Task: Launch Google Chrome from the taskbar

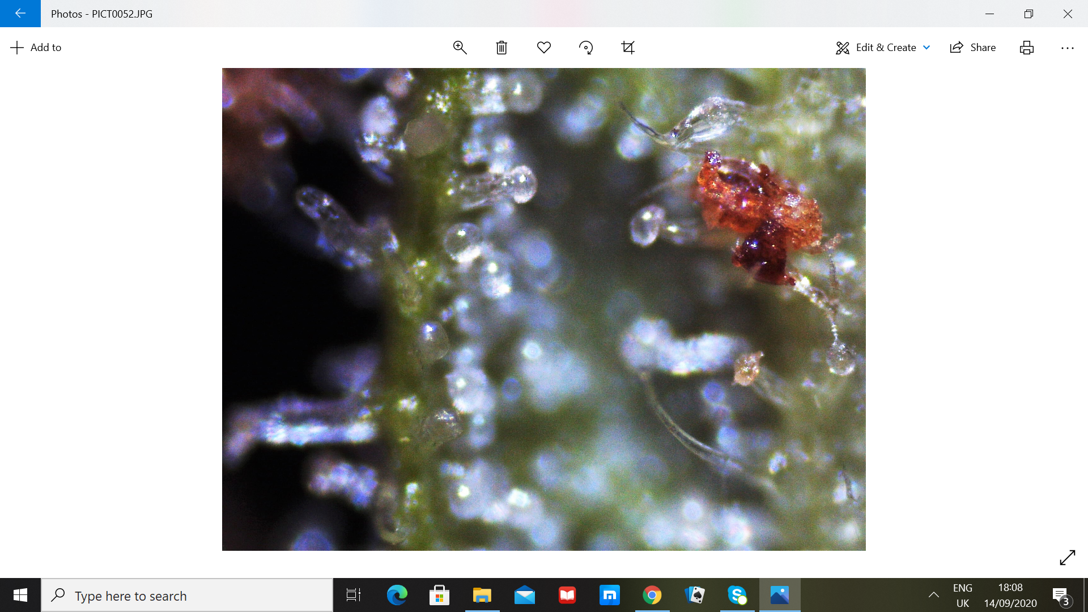Action: tap(652, 595)
